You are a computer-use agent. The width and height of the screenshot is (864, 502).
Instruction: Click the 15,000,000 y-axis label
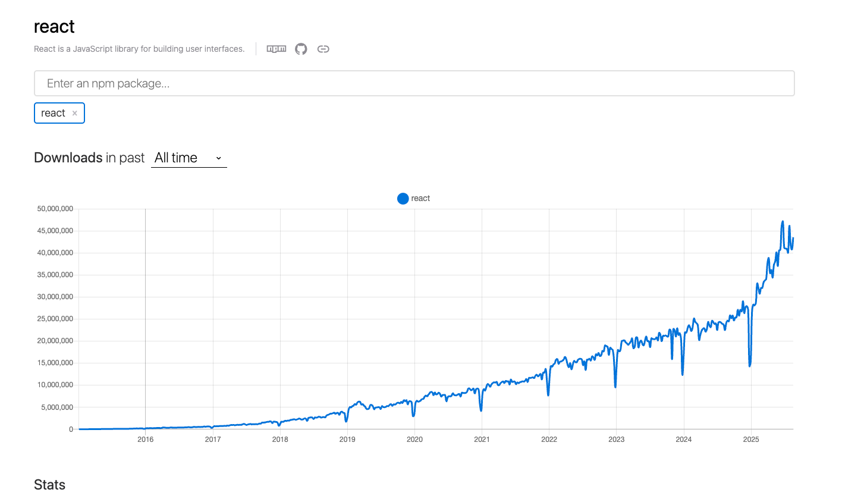[x=55, y=363]
